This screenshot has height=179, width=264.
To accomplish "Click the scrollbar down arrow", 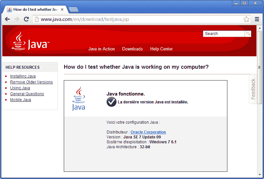I will point(260,175).
